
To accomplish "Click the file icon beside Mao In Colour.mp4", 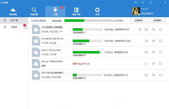I will (36, 52).
